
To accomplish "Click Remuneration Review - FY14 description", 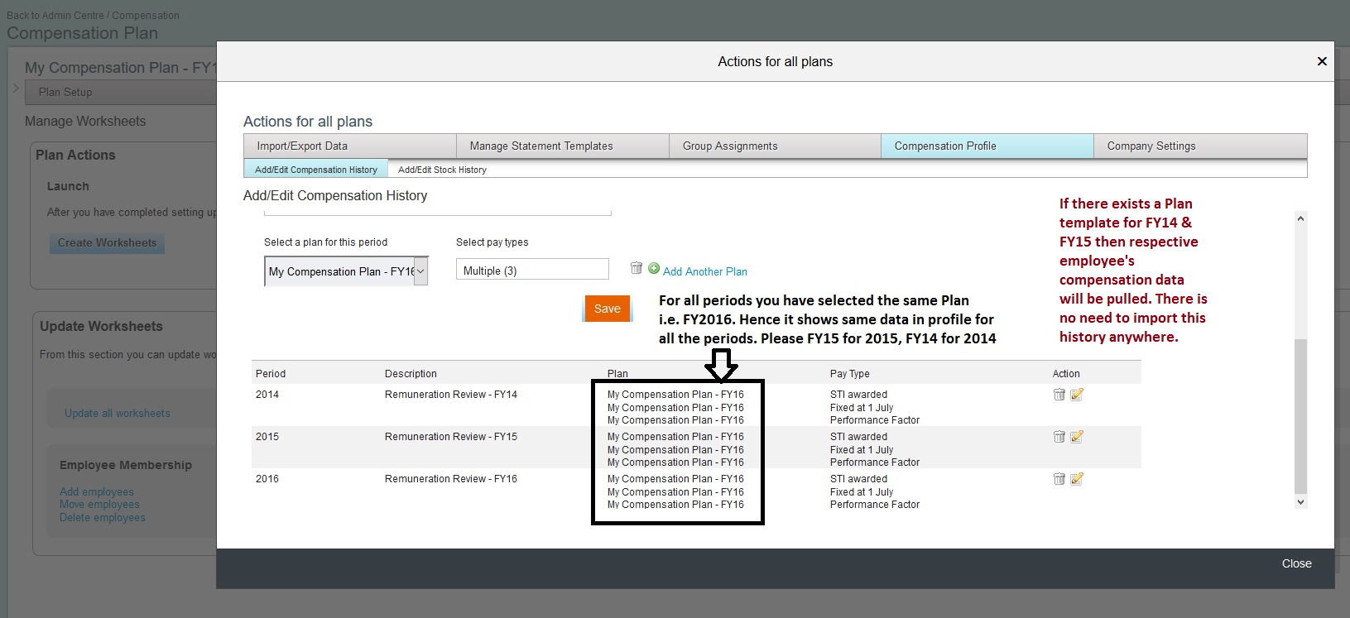I will point(451,395).
